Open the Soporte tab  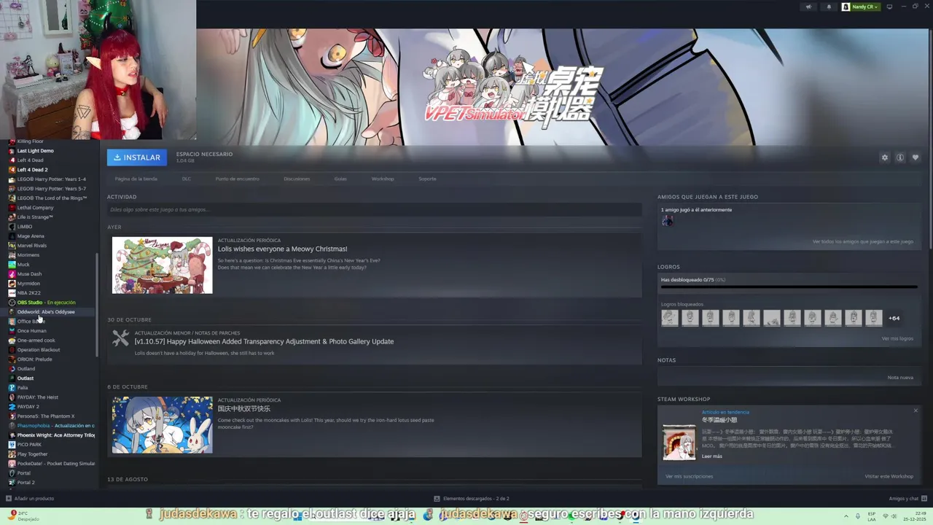point(427,179)
